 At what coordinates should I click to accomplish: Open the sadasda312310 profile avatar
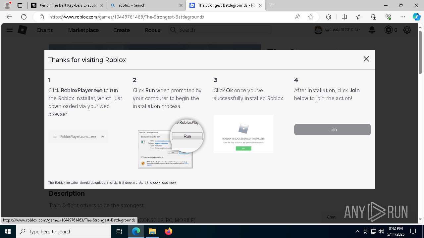(x=318, y=30)
